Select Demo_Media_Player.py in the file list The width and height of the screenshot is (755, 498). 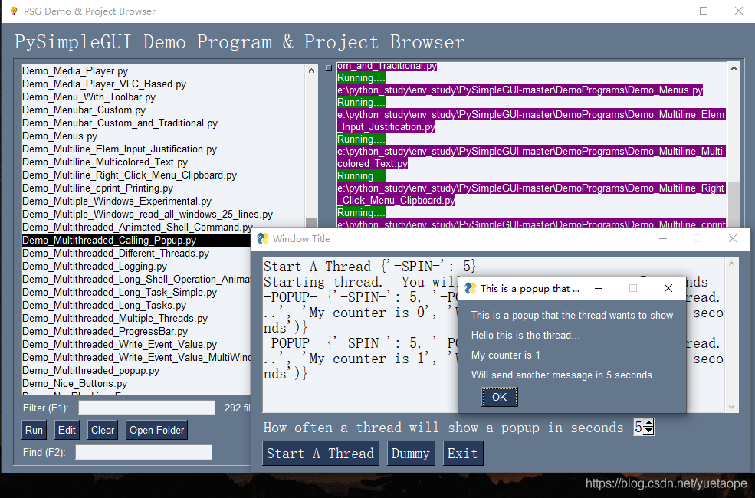click(75, 70)
